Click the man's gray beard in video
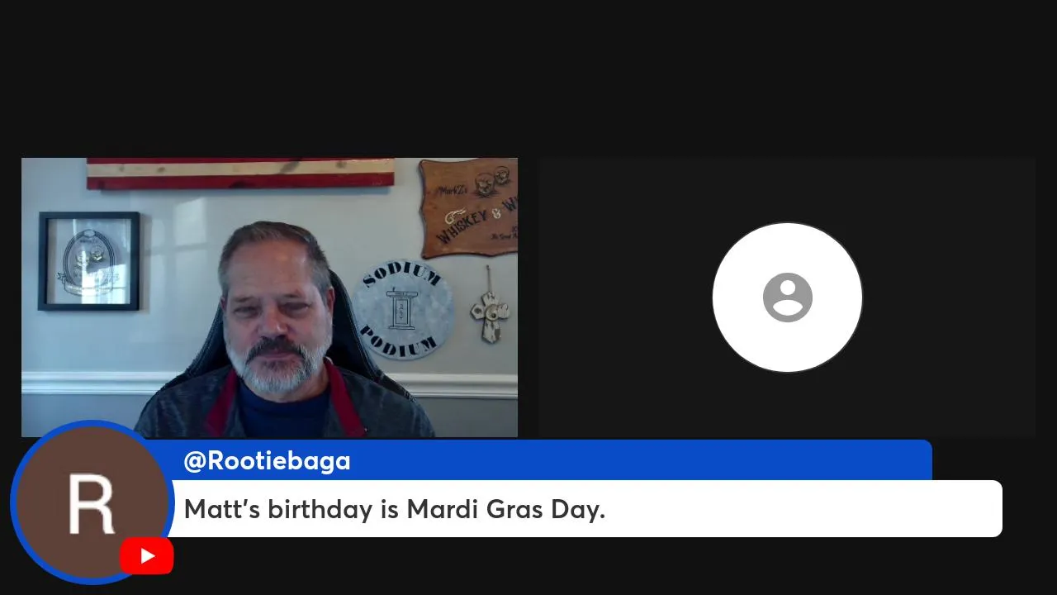 pyautogui.click(x=278, y=367)
